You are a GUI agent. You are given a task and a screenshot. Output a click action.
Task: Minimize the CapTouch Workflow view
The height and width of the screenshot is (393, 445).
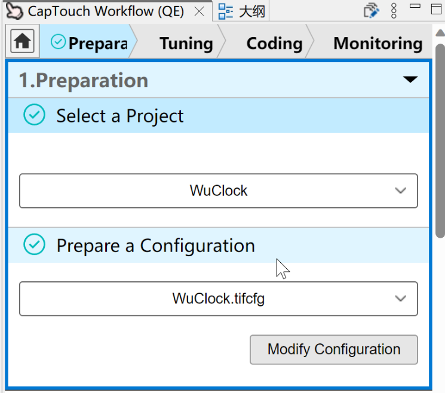tap(415, 9)
